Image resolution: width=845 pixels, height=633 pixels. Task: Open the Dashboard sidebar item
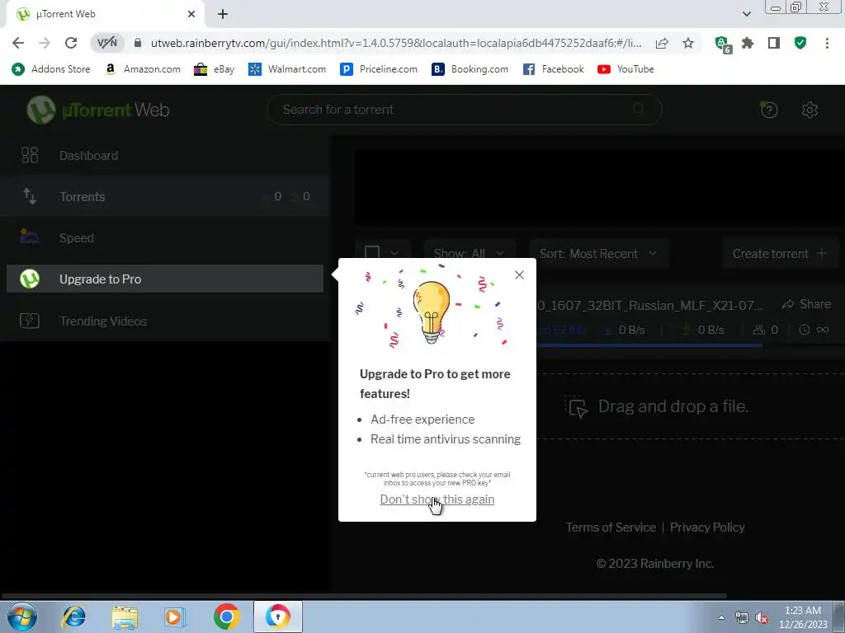coord(165,156)
